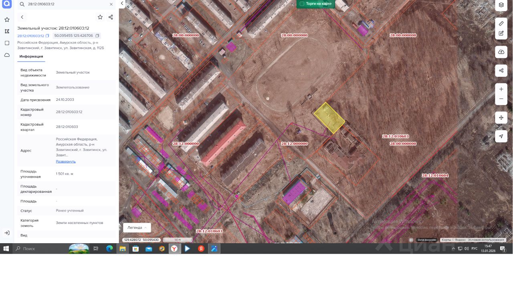513x288 pixels.
Task: Open the cadastral number link 28:12:010603:12
Action: [30, 36]
